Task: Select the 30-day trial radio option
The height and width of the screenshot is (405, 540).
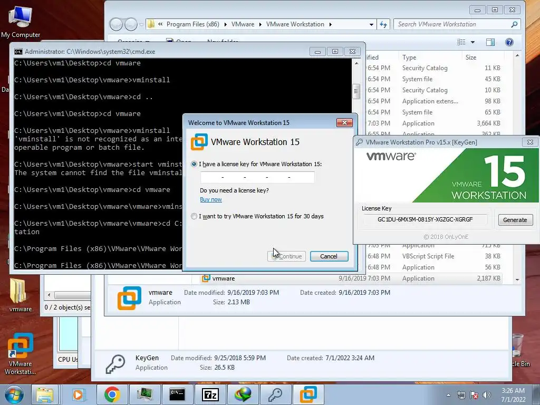Action: coord(194,216)
